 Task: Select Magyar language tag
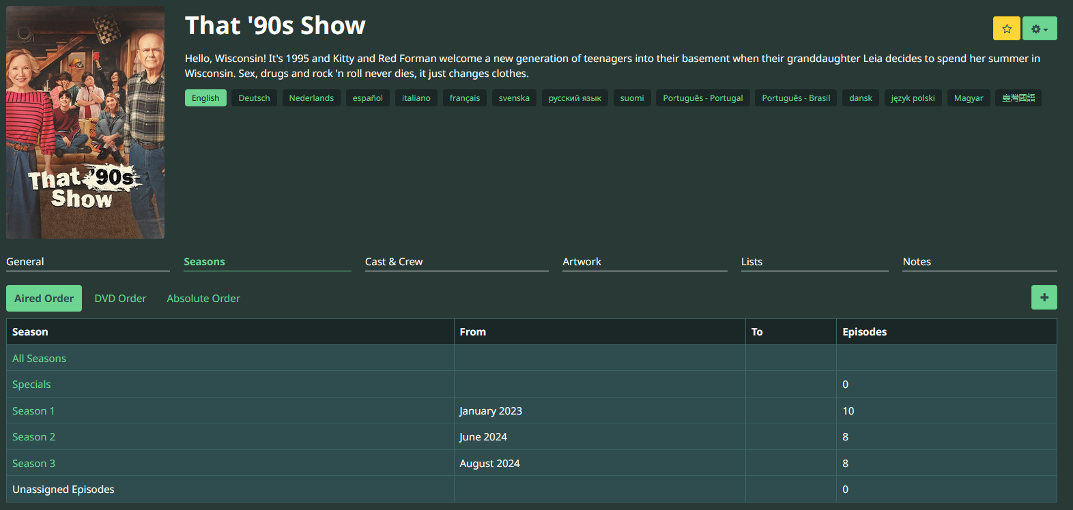969,98
